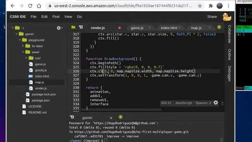Click line number 326 in gutter

point(76,71)
